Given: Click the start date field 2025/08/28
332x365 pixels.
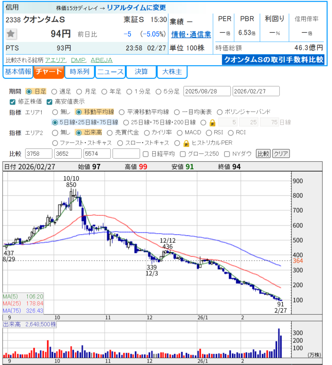Looking at the screenshot, I should point(207,91).
